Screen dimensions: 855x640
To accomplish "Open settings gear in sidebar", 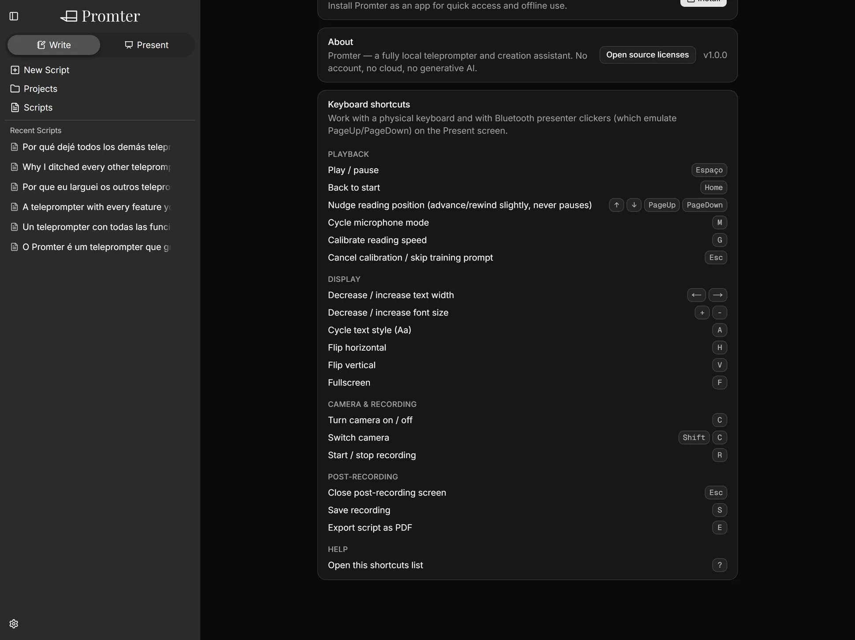I will pos(14,624).
